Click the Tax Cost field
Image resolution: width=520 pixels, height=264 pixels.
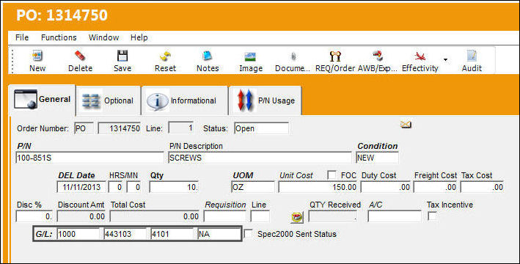(482, 187)
